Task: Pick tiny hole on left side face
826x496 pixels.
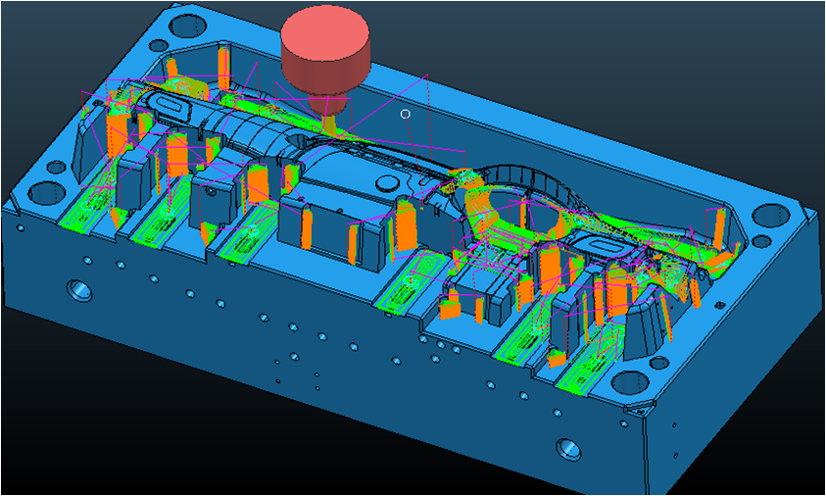Action: (20, 227)
